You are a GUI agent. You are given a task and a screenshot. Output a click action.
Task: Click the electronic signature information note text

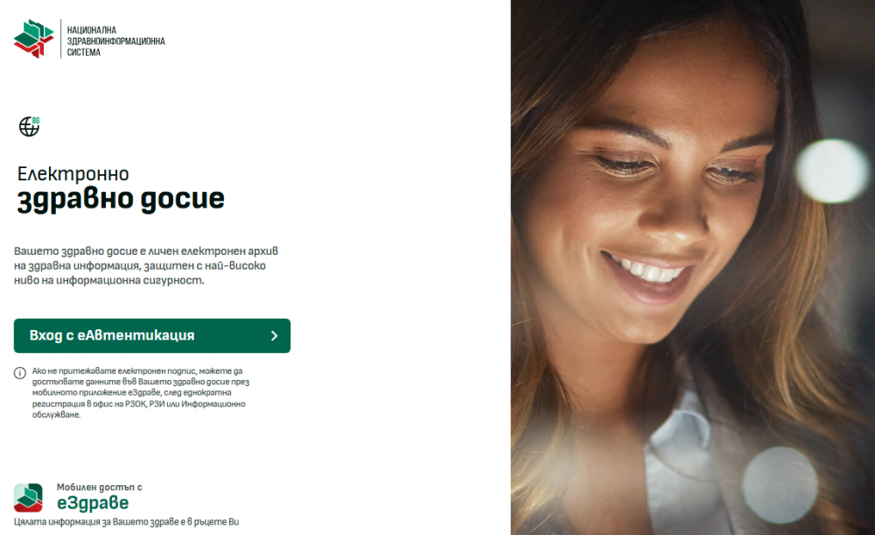[x=141, y=392]
